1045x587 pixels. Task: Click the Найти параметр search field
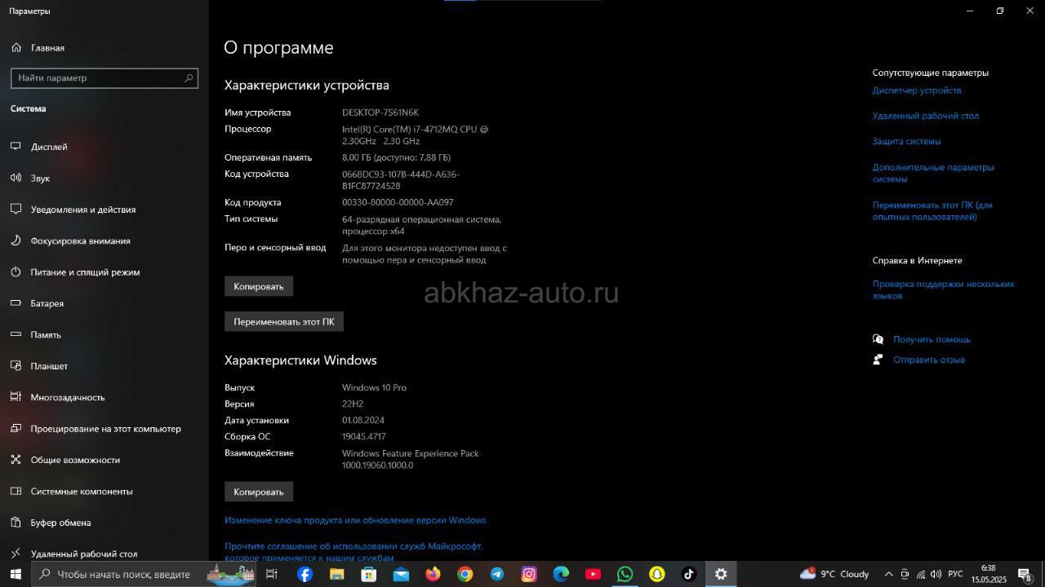point(104,78)
